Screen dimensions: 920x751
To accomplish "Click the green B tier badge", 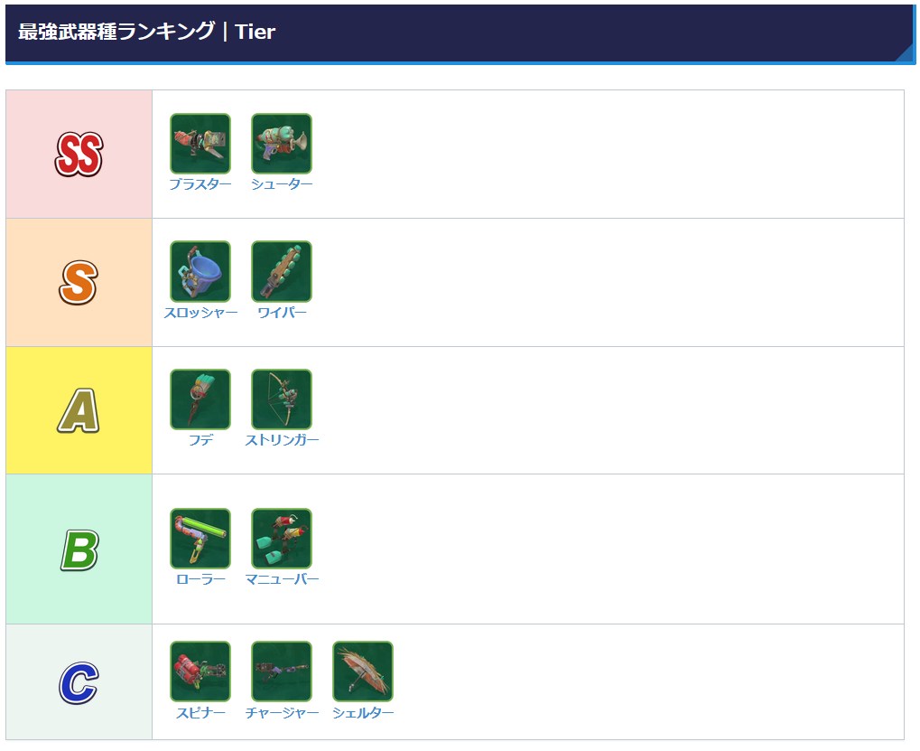I will (x=79, y=549).
